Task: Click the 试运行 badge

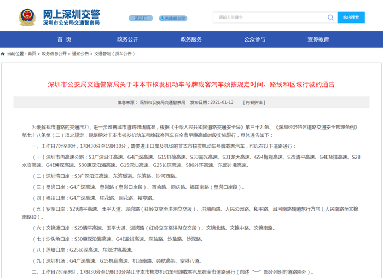Action: pyautogui.click(x=141, y=18)
